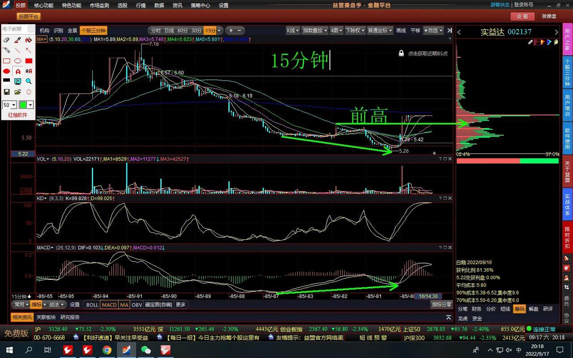This screenshot has width=573, height=358.
Task: Select the hollow ellipse shape tool
Action: click(17, 61)
